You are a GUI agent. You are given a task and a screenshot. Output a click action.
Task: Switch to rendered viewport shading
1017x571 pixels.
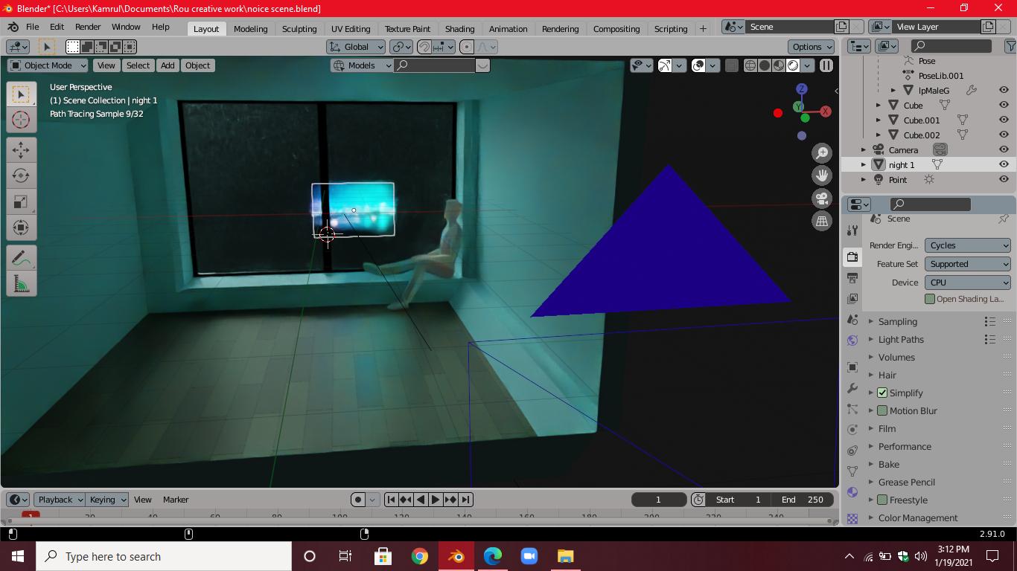[x=793, y=65]
